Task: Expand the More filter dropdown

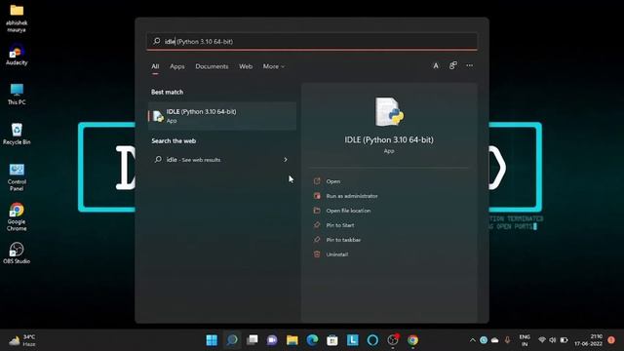Action: point(273,66)
